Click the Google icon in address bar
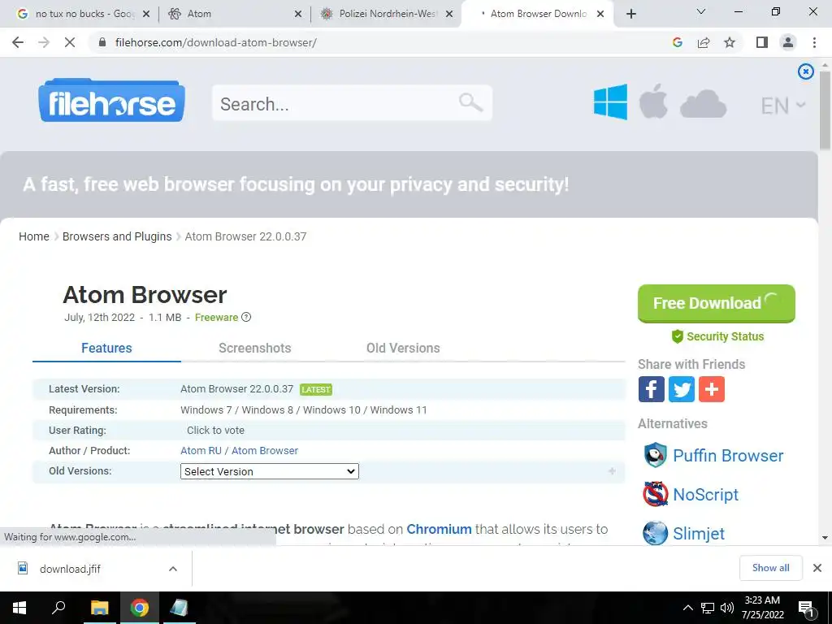The height and width of the screenshot is (624, 832). click(x=677, y=42)
